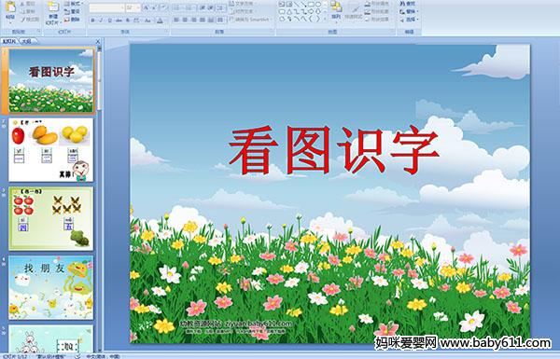
Task: Open the Drawing group dialog launcher
Action: [393, 31]
